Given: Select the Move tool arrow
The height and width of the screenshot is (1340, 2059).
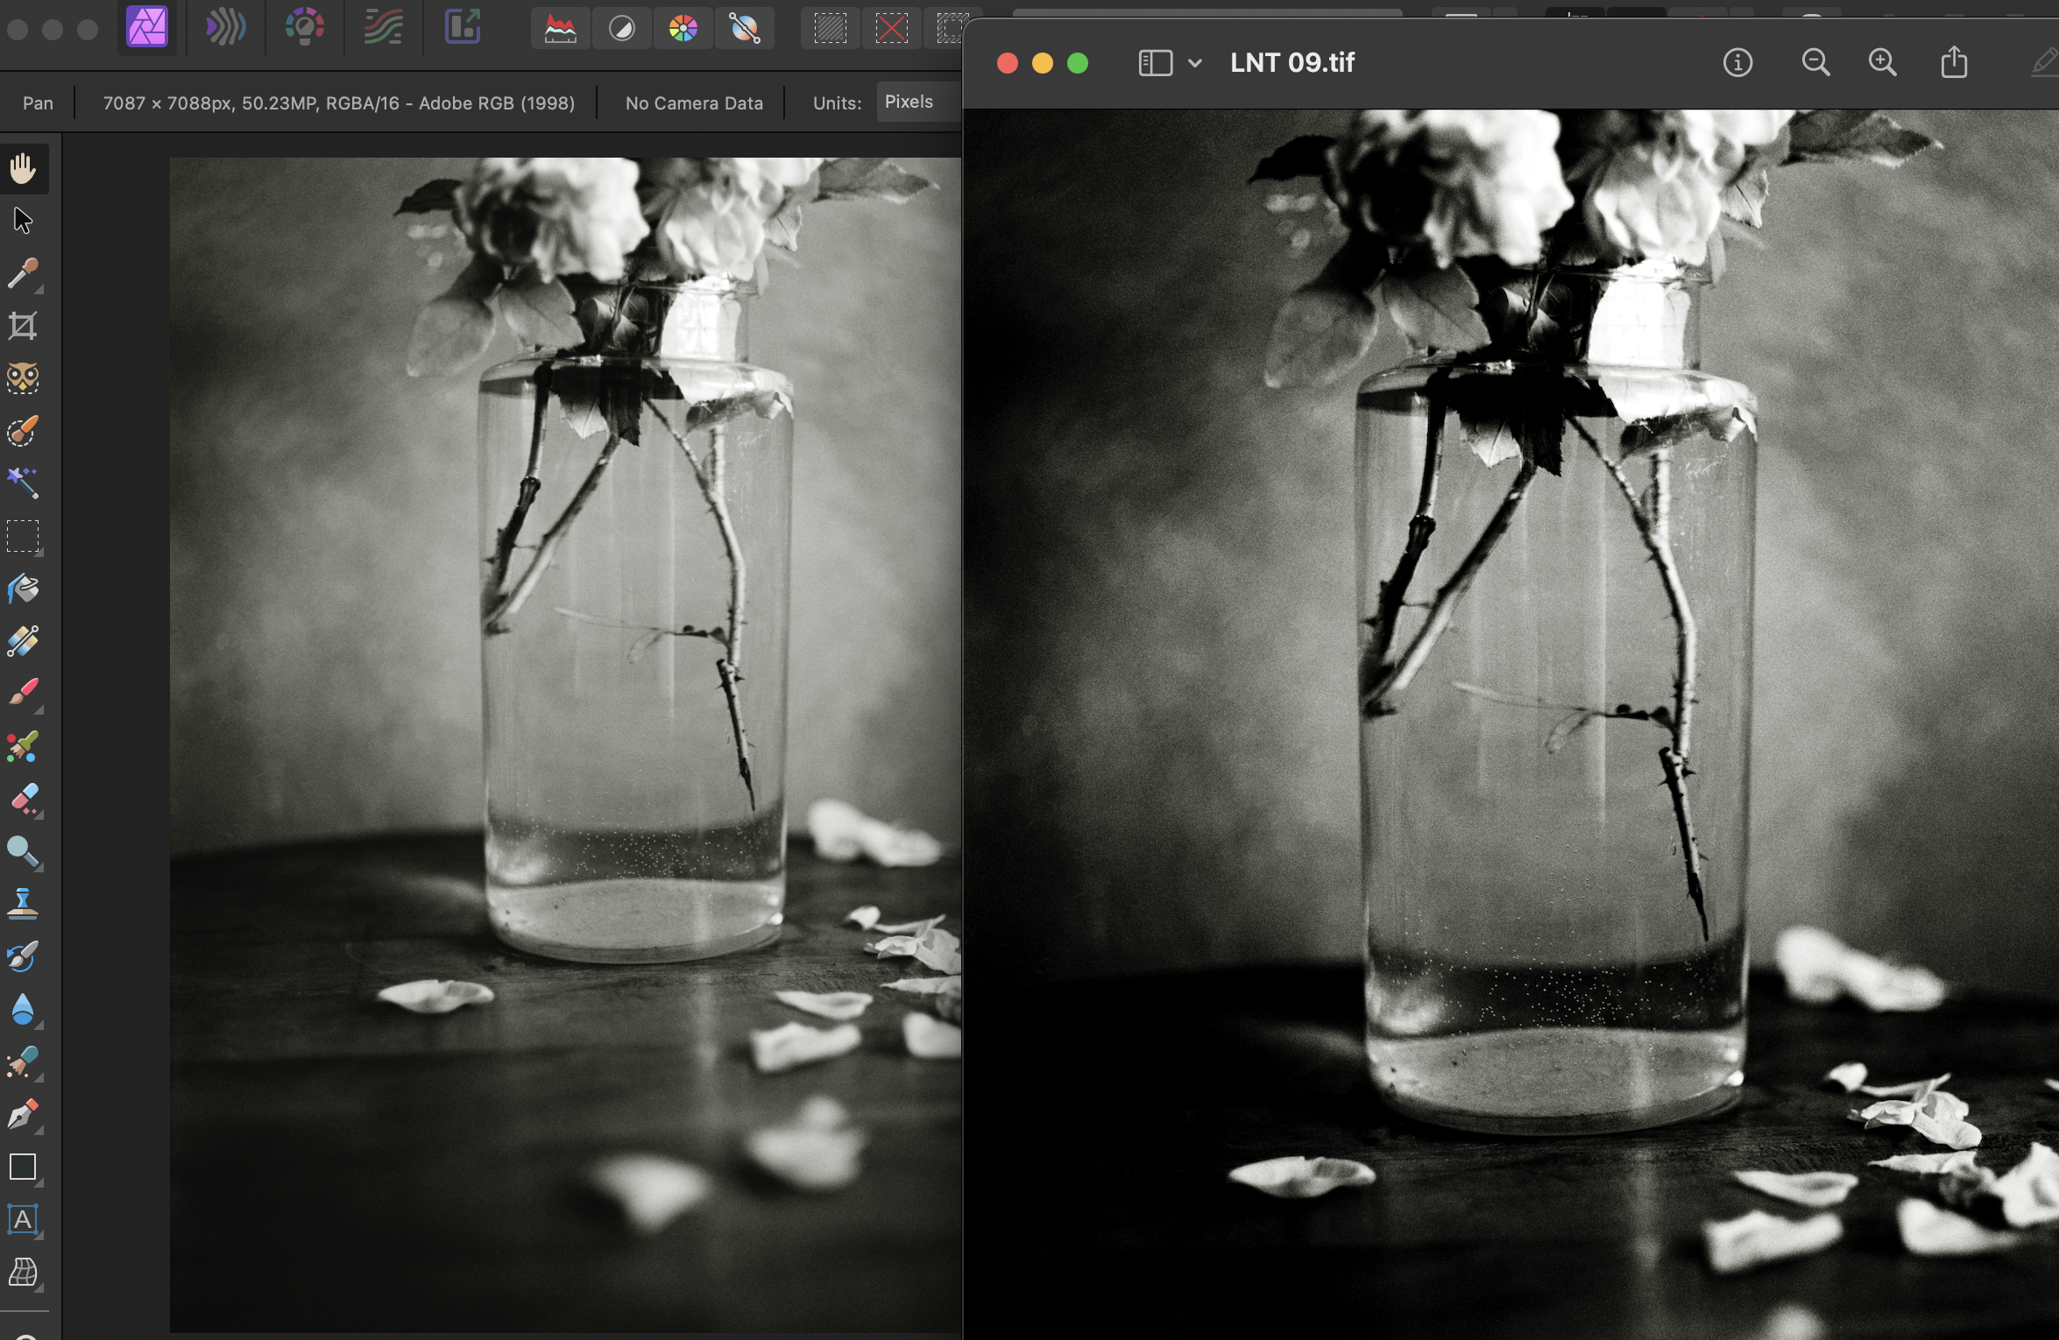Looking at the screenshot, I should (23, 221).
